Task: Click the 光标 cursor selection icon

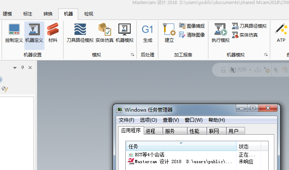Action: coord(232,70)
